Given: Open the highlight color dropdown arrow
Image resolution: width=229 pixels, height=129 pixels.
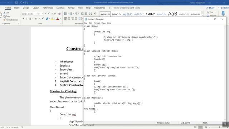Looking at the screenshot, I should click(55, 19).
